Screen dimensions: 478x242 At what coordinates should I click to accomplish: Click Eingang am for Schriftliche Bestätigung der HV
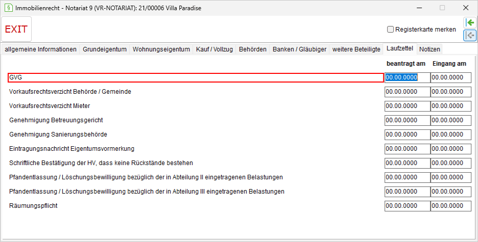[x=451, y=163]
